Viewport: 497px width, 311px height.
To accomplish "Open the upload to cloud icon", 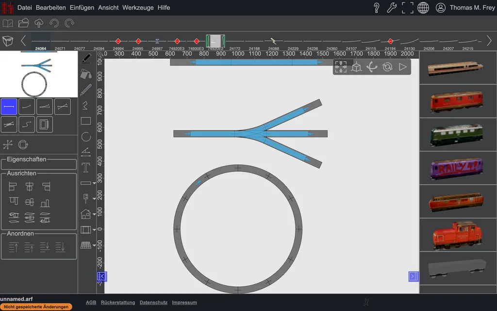I will (x=39, y=23).
